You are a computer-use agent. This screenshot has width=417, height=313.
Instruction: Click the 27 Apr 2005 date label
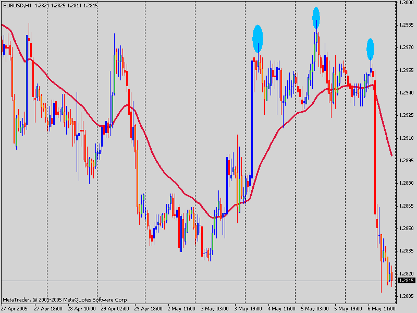[x=15, y=309]
